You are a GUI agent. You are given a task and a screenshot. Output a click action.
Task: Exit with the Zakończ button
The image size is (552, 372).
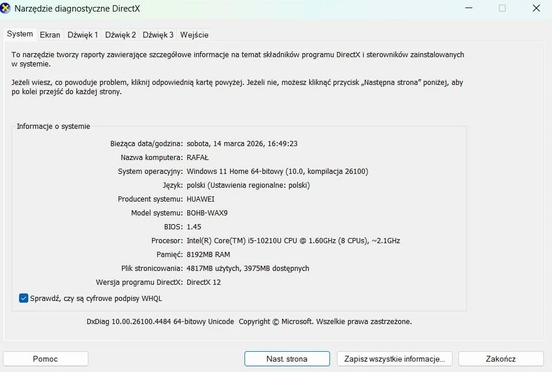(x=500, y=358)
